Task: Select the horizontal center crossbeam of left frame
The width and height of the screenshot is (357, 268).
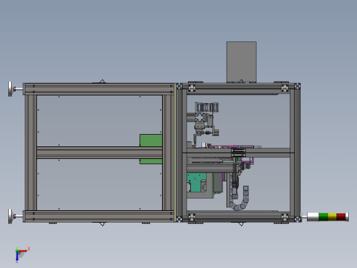Action: coord(100,153)
